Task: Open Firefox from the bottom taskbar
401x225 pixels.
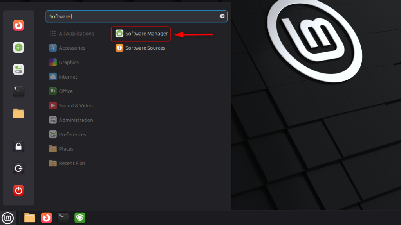Action: coord(46,218)
